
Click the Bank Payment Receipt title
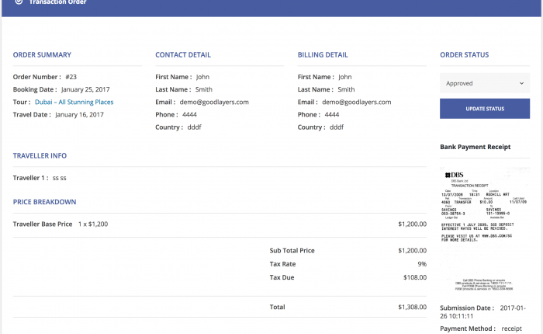[475, 147]
